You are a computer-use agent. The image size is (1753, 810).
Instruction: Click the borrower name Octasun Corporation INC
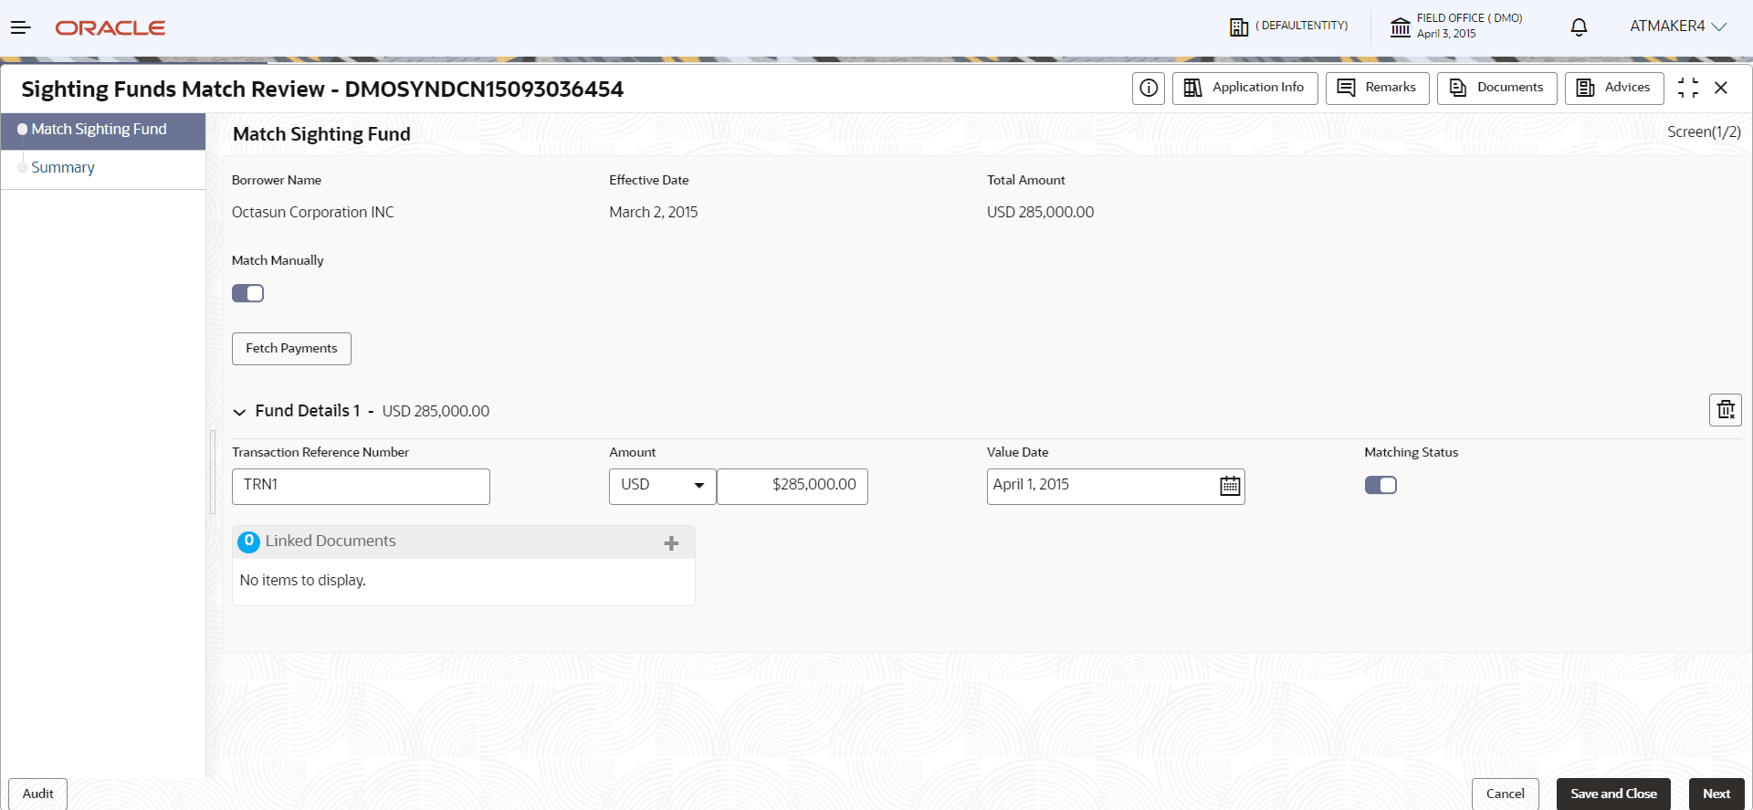coord(313,213)
